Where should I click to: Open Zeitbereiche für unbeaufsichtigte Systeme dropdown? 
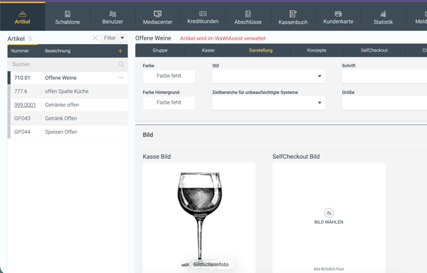[x=268, y=103]
